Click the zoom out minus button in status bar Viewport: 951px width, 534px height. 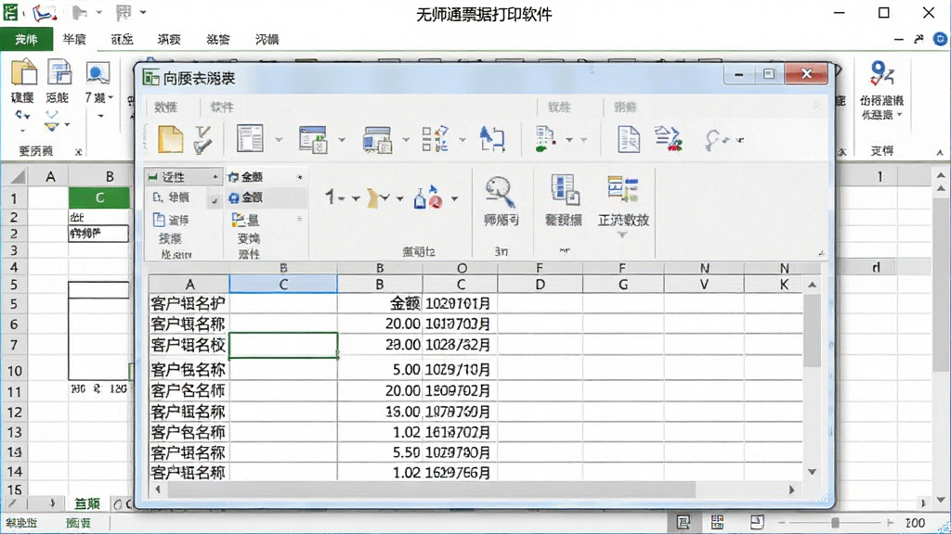(x=782, y=523)
